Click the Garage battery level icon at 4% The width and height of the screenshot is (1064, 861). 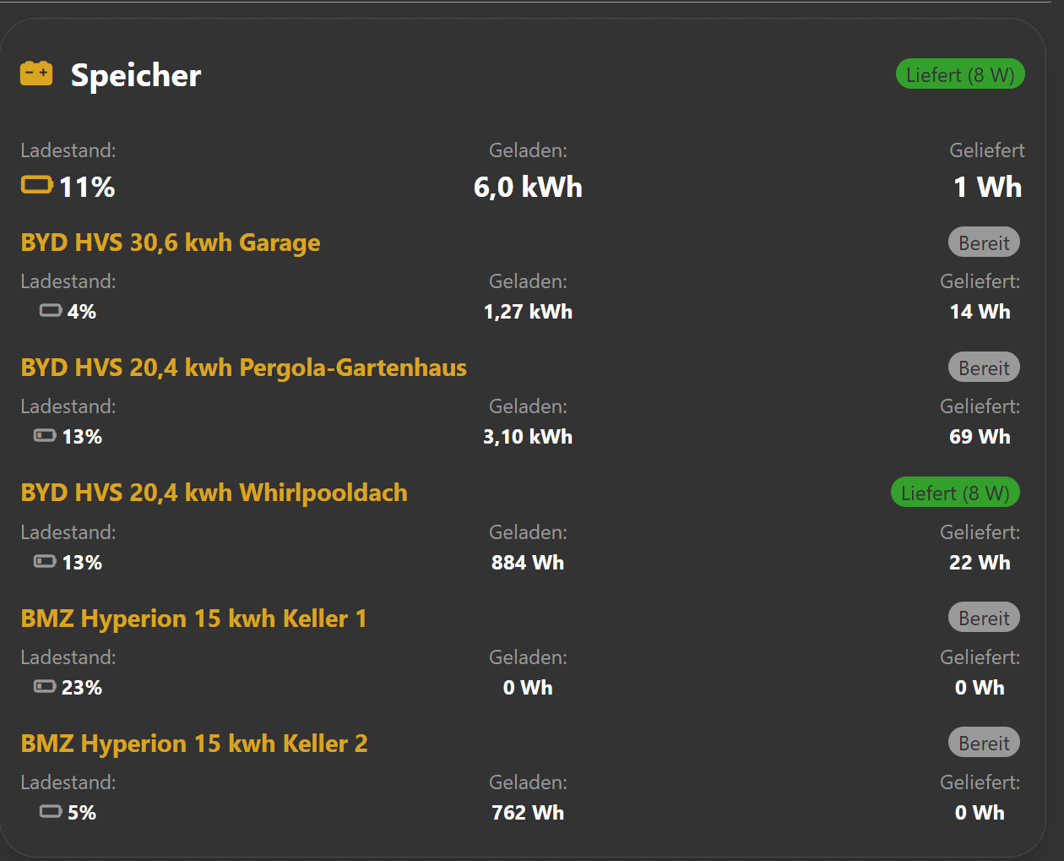tap(51, 311)
